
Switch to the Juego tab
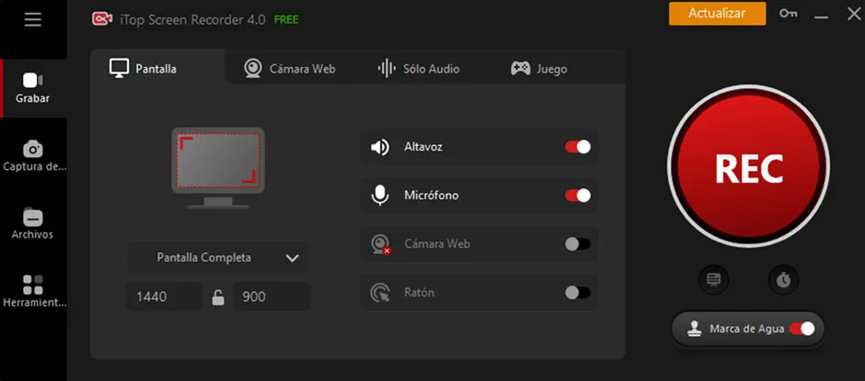pos(539,69)
